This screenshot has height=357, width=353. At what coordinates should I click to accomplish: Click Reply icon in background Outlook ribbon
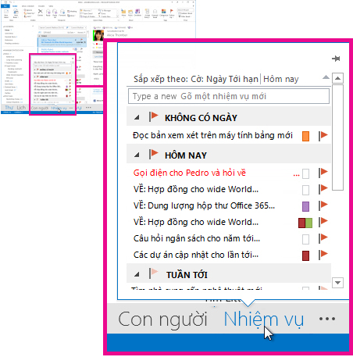tap(48, 12)
